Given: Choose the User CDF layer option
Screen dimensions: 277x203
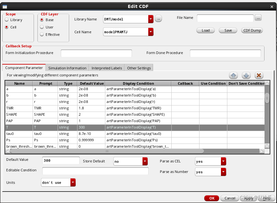Looking at the screenshot, I should click(42, 27).
